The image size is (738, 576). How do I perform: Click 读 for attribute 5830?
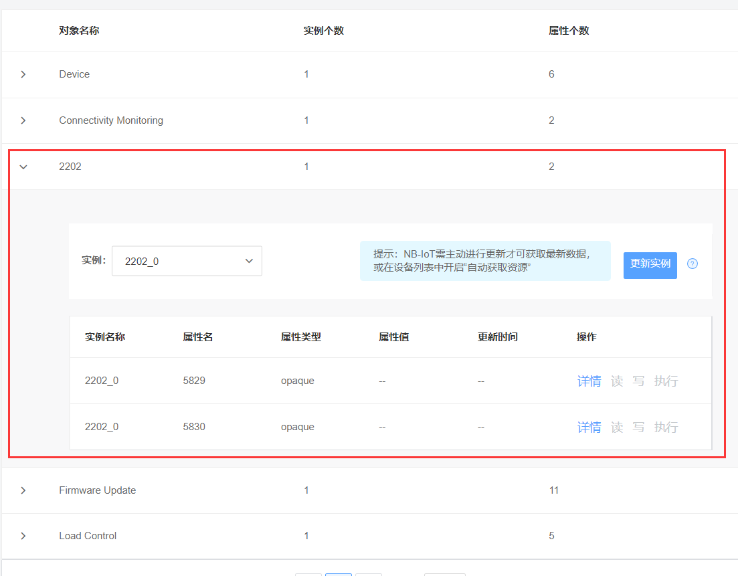[x=617, y=427]
